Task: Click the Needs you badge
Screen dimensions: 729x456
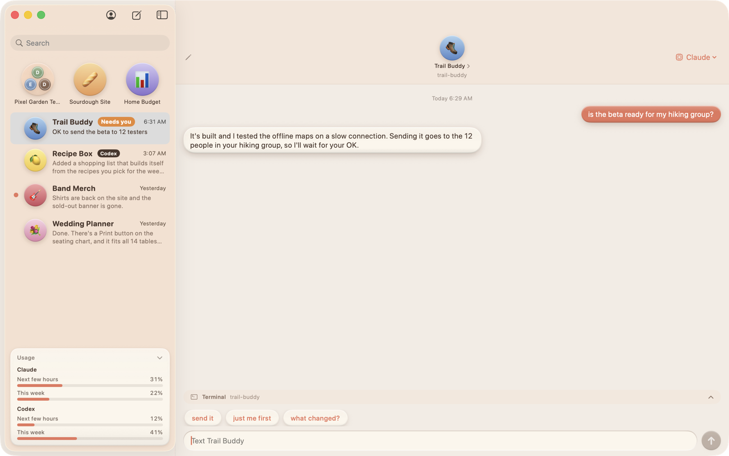Action: [116, 122]
